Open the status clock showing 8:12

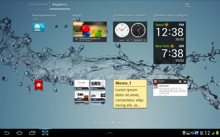205,133
